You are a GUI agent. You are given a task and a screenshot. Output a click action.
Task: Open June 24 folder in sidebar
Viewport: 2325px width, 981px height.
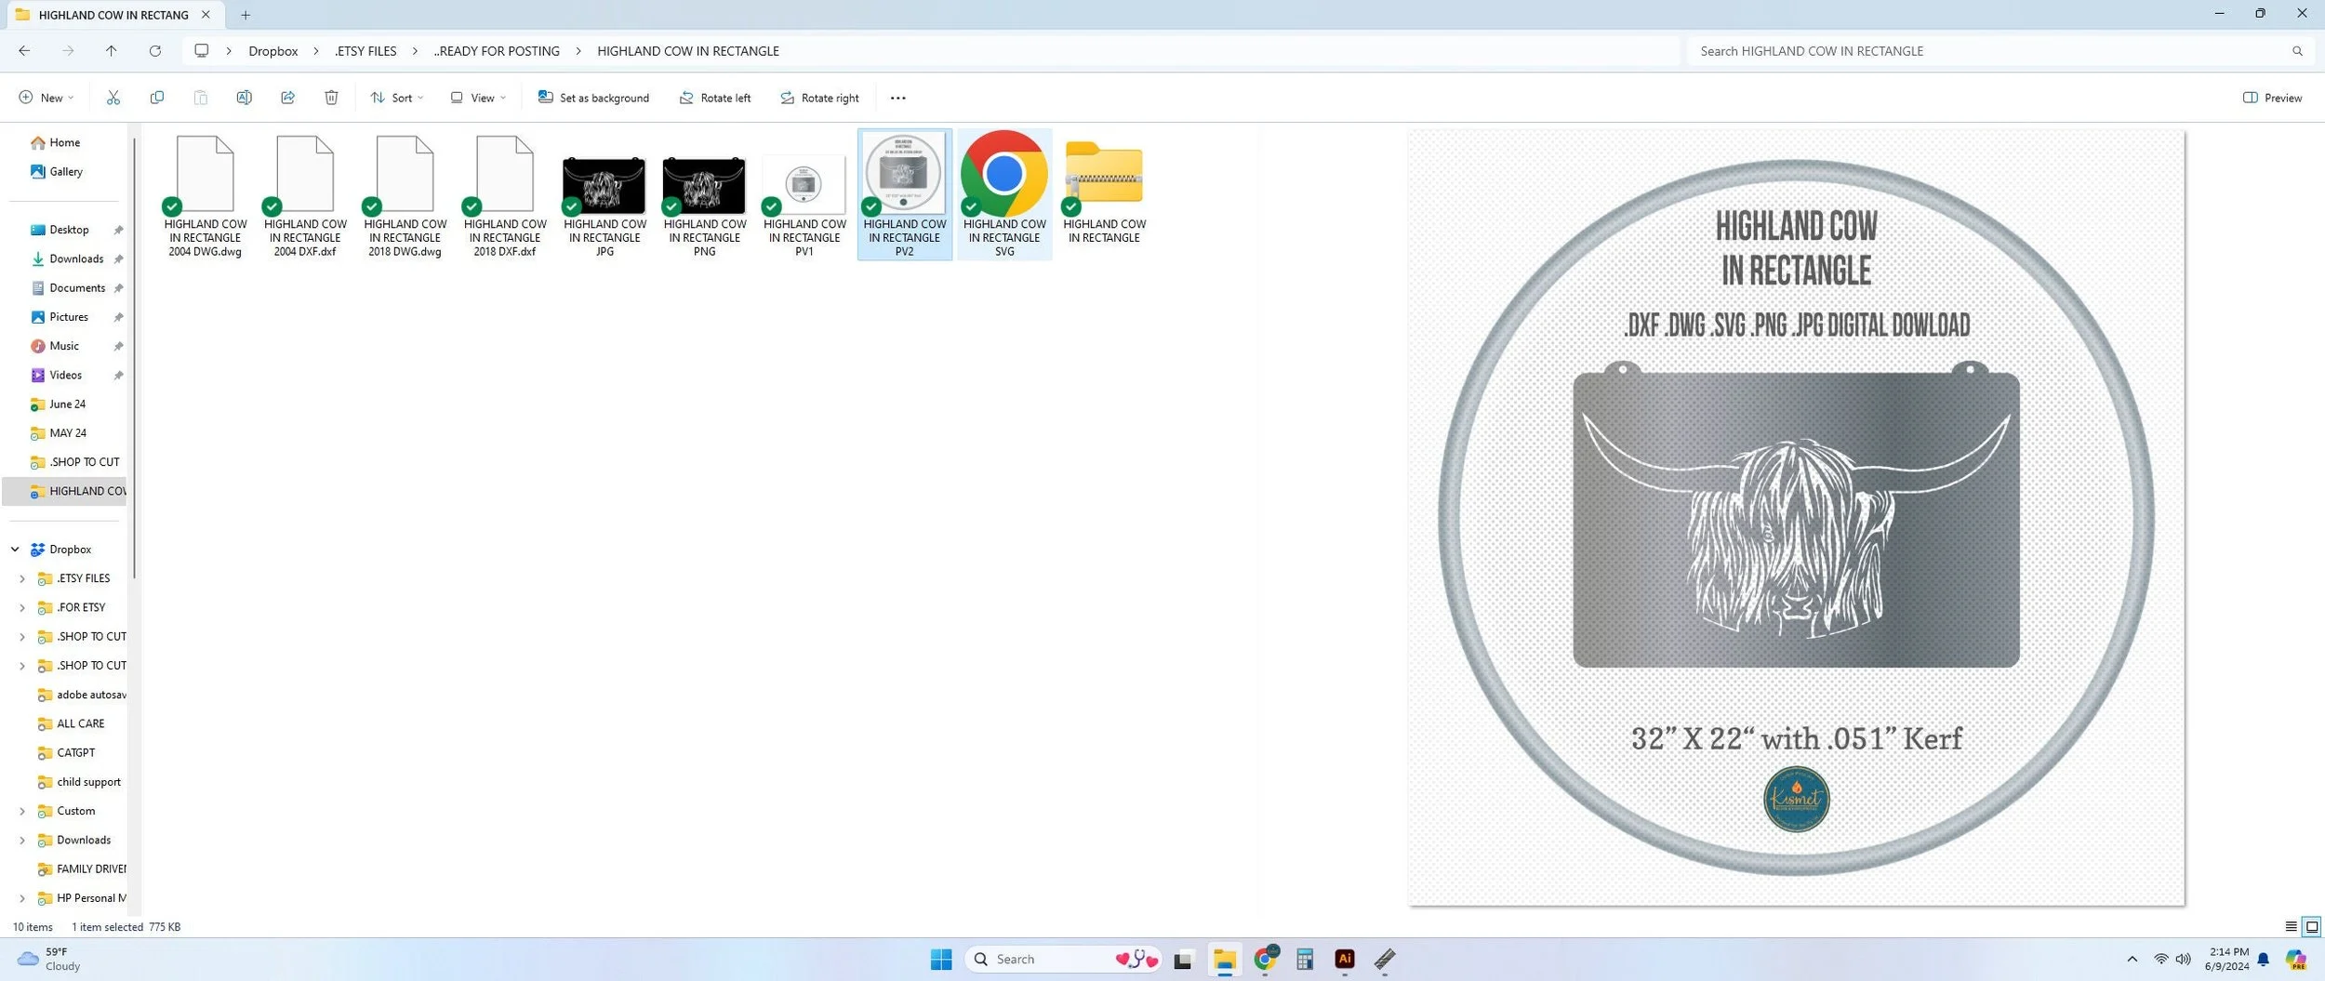coord(67,404)
